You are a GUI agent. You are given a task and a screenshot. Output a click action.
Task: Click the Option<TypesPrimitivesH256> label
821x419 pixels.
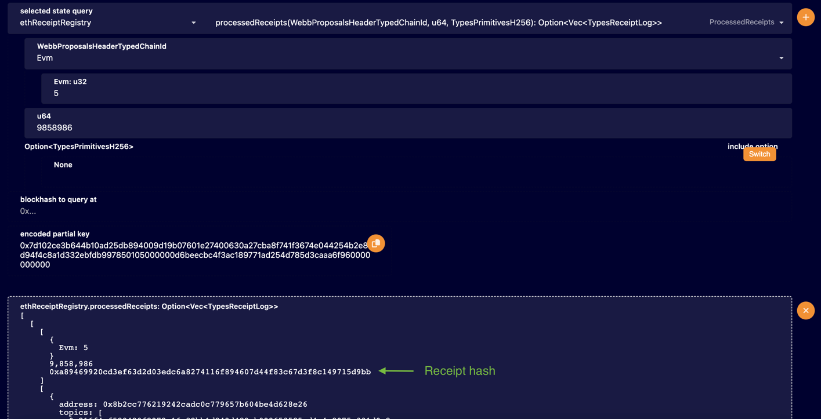tap(79, 147)
